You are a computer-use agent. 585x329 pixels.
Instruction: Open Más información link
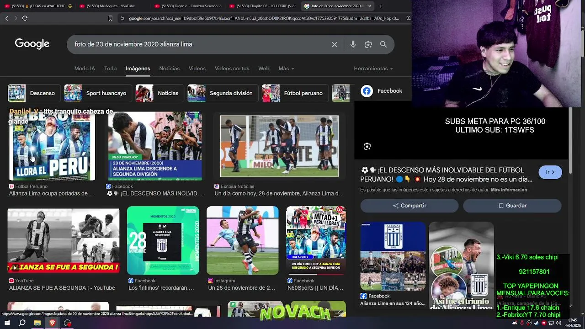click(509, 190)
